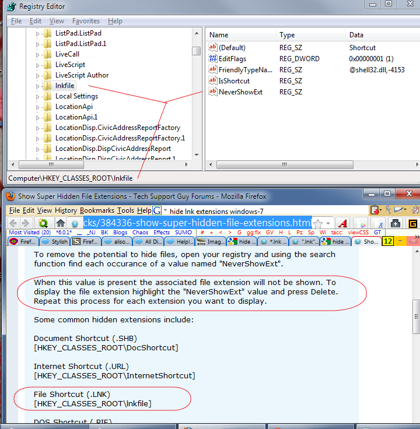Image resolution: width=420 pixels, height=429 pixels.
Task: Expand the lnkfile registry key
Action: tap(37, 86)
